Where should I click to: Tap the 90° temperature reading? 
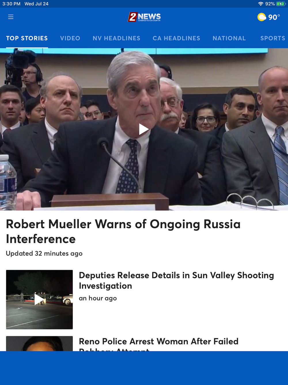tap(274, 17)
